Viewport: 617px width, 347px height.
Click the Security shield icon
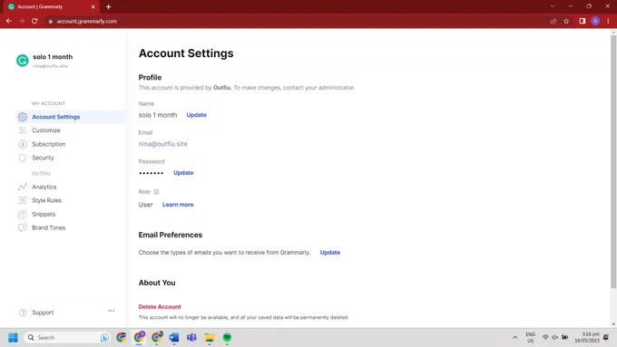click(23, 158)
